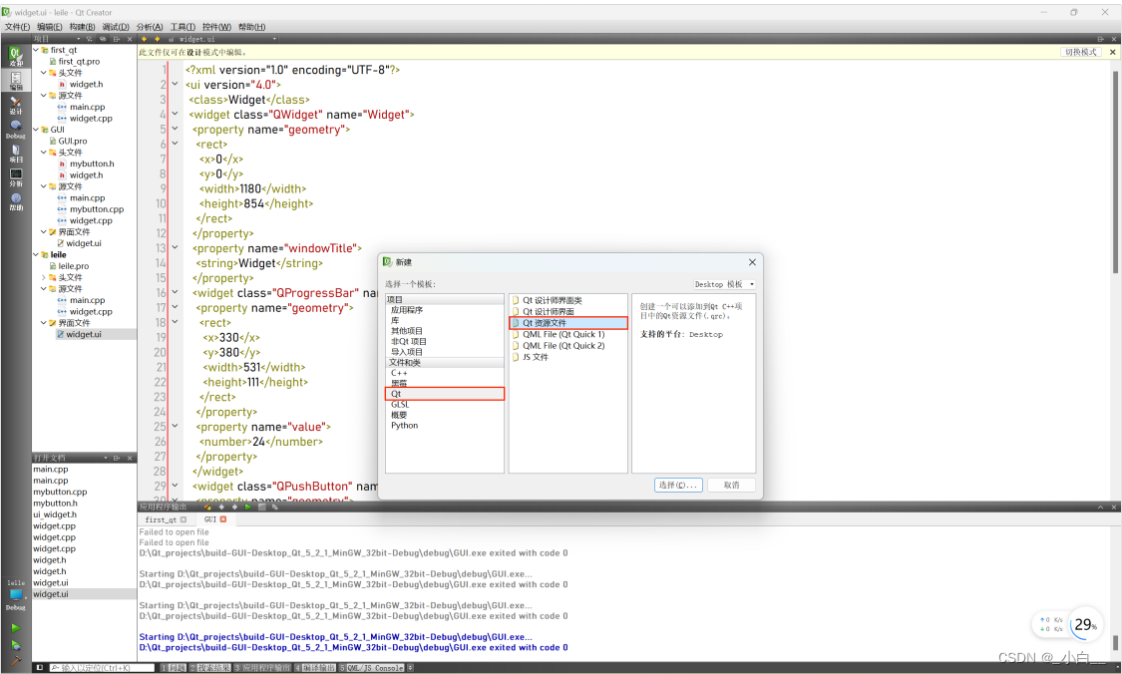Open the Edit (编辑) mode icon

15,80
